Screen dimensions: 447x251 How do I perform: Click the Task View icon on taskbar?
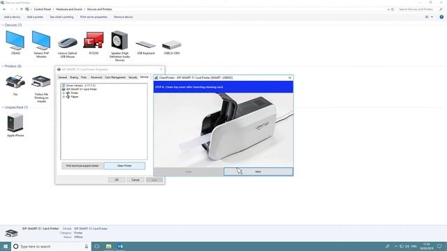point(97,246)
